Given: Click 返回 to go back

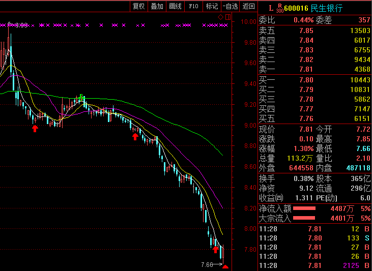Looking at the screenshot, I should (x=248, y=6).
